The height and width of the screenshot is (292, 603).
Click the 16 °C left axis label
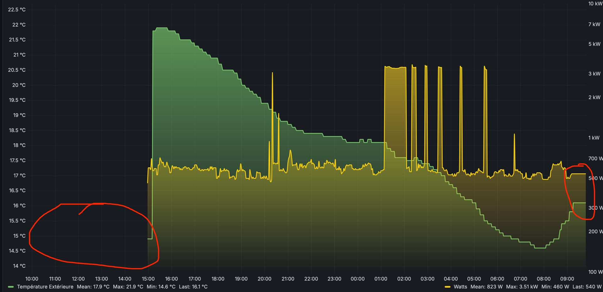click(19, 206)
